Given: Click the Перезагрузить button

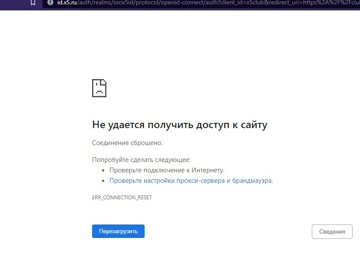Looking at the screenshot, I should tap(118, 231).
